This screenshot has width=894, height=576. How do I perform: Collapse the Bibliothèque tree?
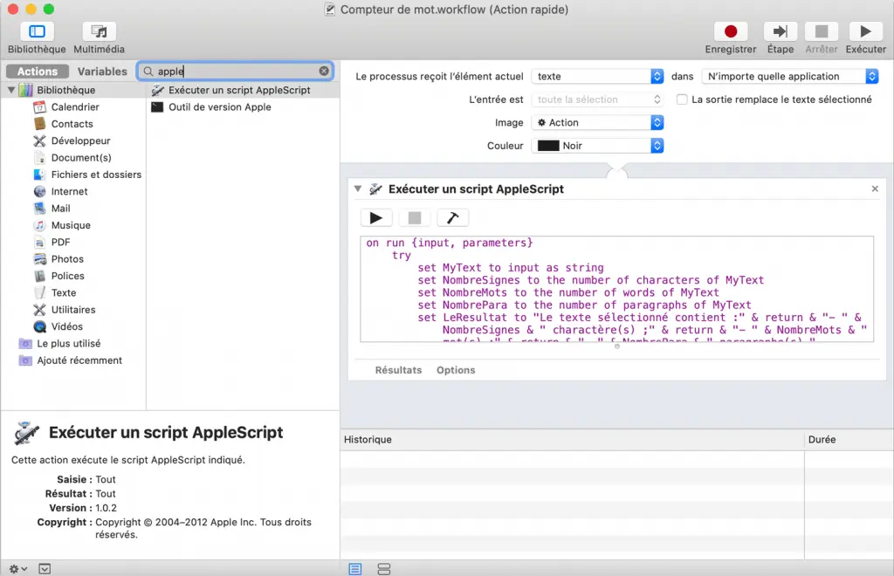pyautogui.click(x=10, y=90)
